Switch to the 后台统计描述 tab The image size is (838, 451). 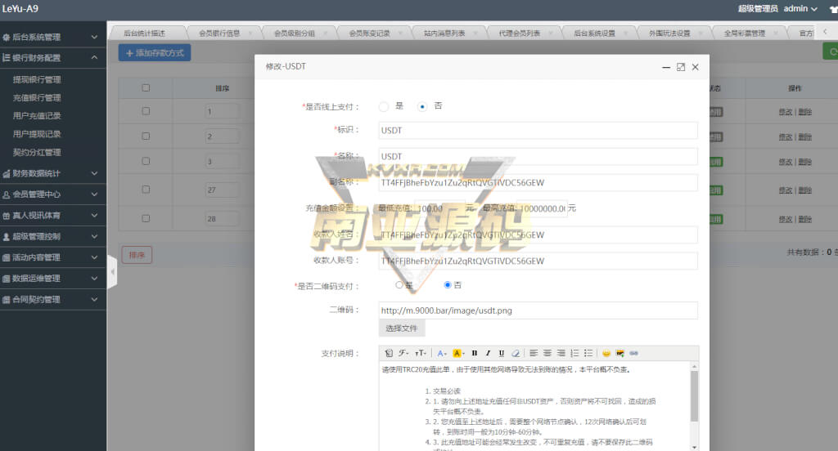[144, 33]
